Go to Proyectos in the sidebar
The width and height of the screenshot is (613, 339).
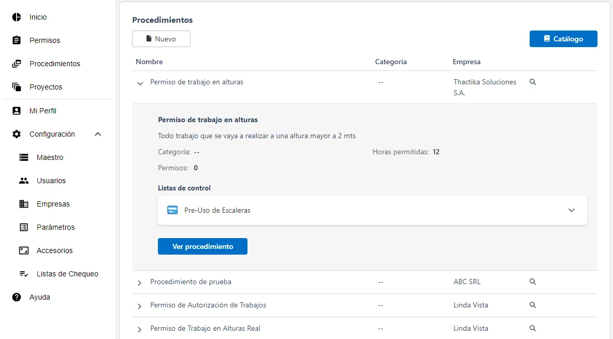(46, 87)
